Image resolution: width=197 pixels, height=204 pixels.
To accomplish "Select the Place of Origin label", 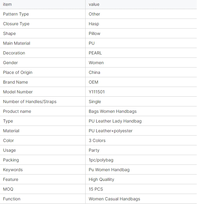I will 18,72.
